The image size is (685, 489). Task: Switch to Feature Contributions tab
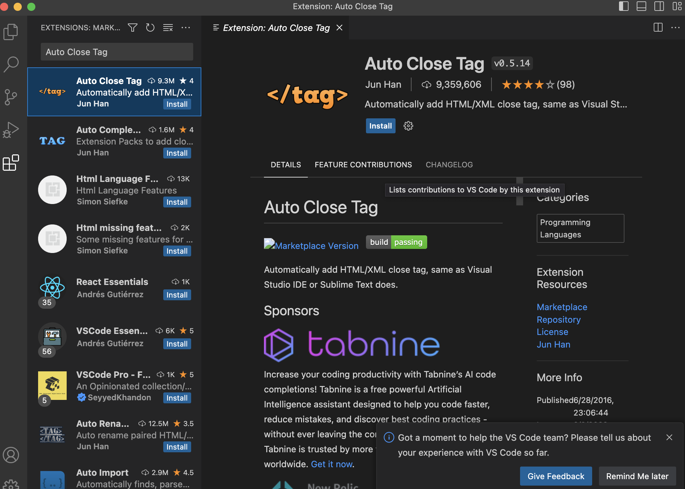click(363, 165)
